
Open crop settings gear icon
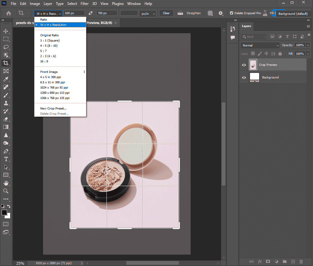pos(220,13)
